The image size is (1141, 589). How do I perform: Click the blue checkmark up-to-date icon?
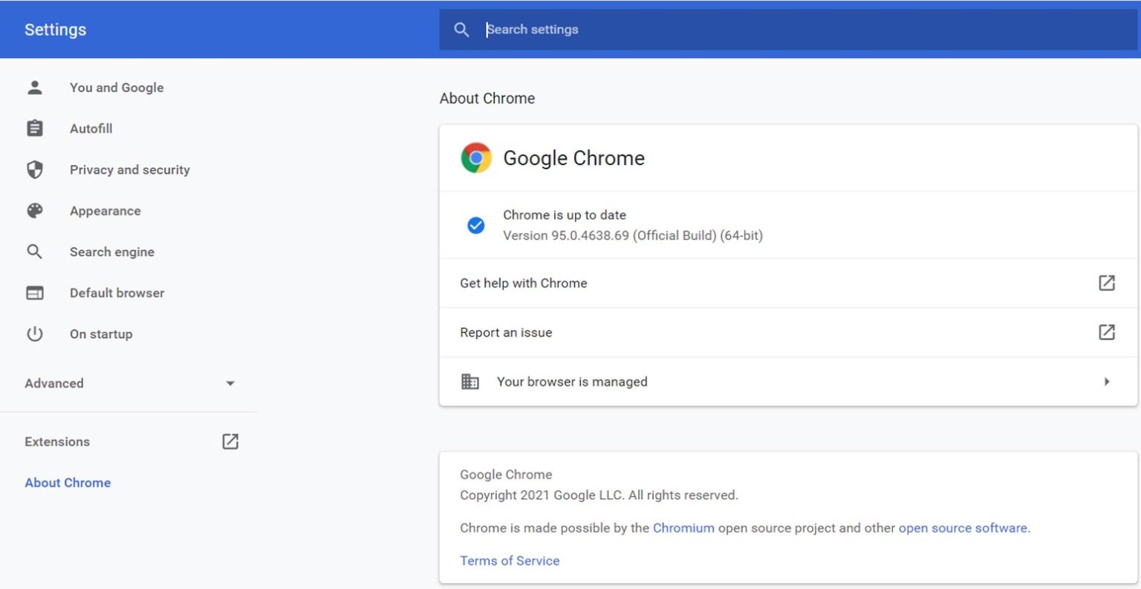tap(476, 225)
